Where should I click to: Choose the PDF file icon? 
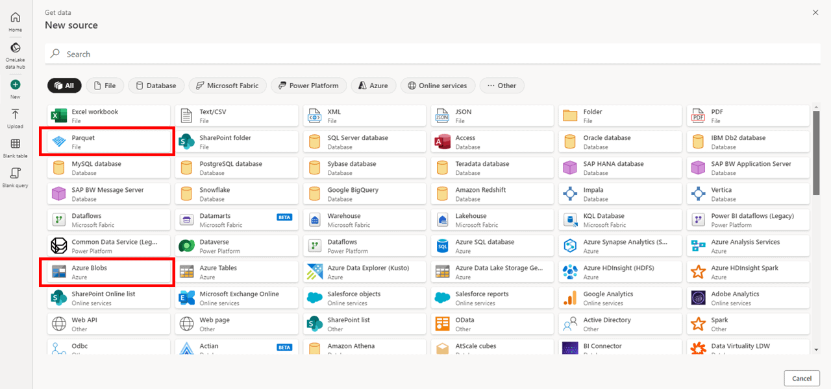coord(699,116)
